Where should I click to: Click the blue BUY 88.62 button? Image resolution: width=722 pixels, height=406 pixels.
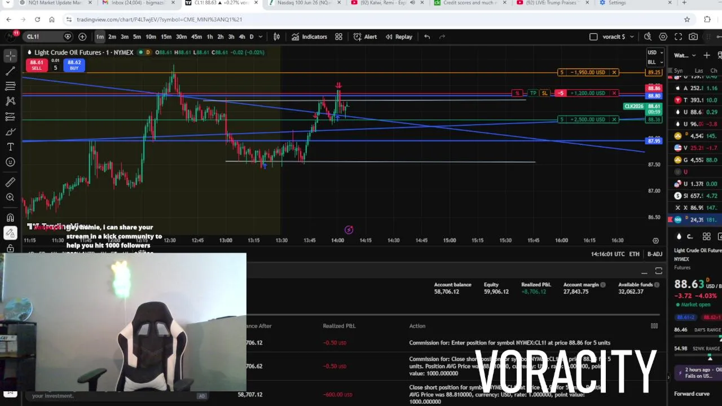pos(74,65)
